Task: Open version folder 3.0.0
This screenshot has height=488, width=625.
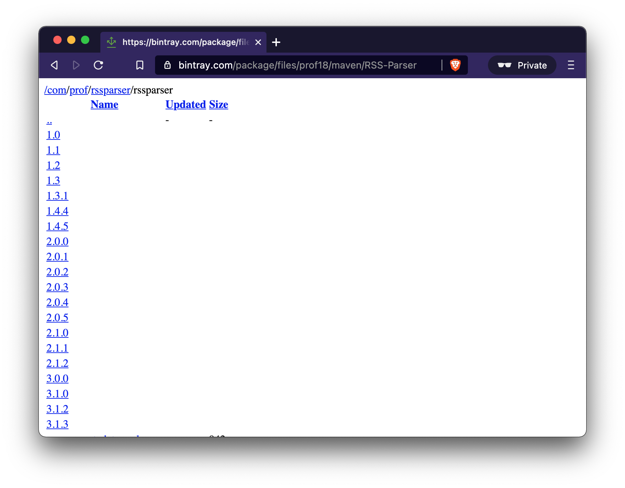Action: tap(57, 379)
